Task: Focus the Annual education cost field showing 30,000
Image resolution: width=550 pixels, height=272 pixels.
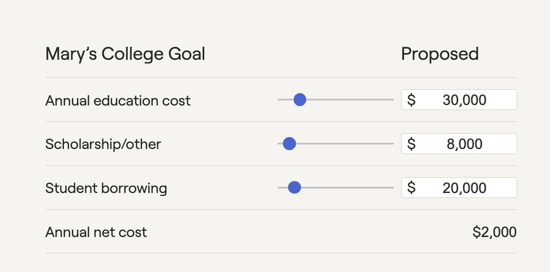Action: click(x=464, y=100)
